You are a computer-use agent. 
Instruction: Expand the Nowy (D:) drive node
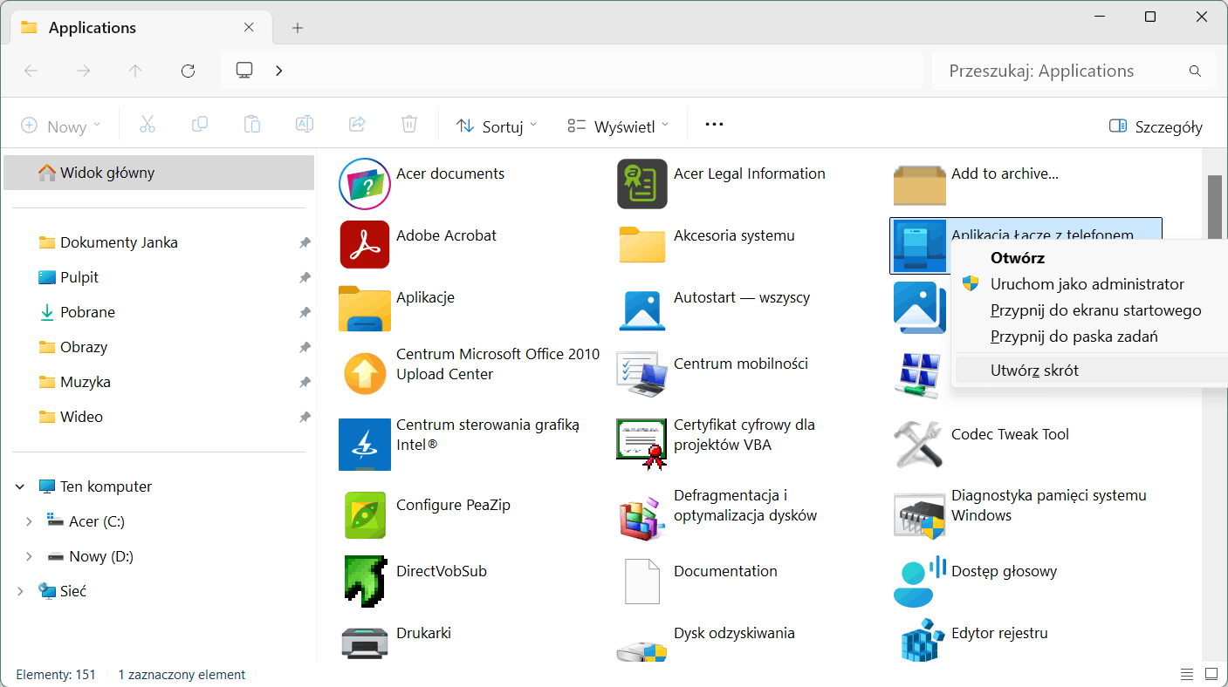[x=29, y=556]
